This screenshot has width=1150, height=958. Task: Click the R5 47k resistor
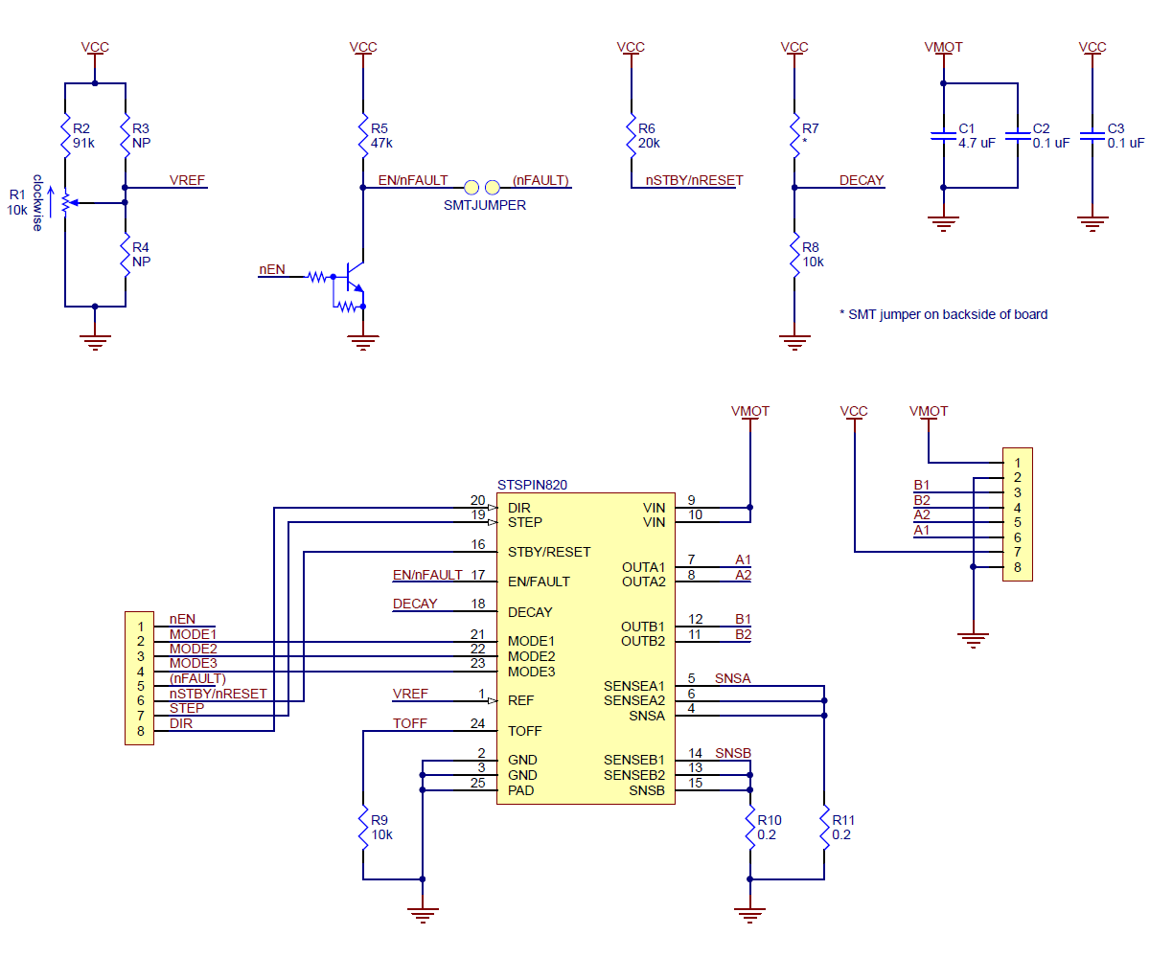363,136
